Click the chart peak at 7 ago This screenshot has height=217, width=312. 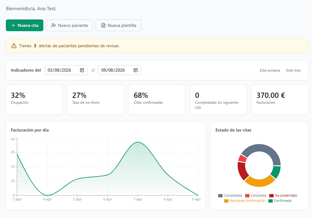point(138,142)
